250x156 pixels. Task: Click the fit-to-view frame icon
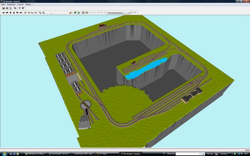[83, 12]
